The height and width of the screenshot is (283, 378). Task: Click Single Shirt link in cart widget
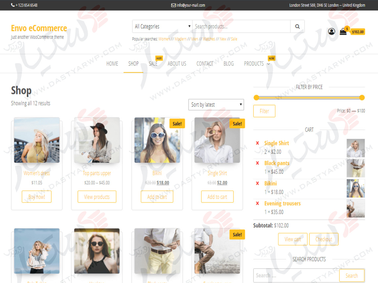click(276, 143)
